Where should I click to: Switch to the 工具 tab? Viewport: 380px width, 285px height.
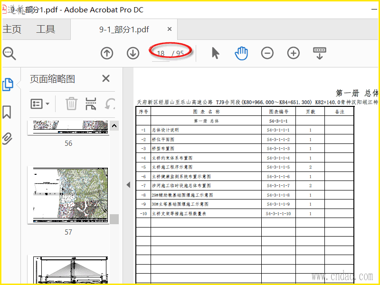coord(46,29)
